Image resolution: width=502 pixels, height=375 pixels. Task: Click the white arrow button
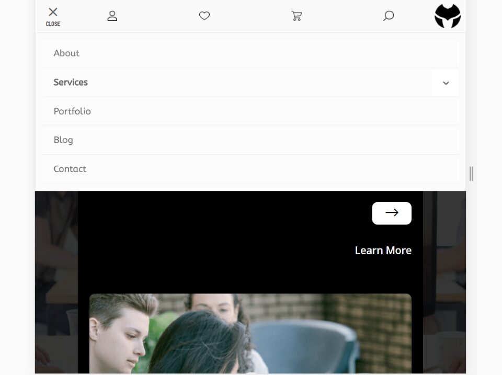coord(392,213)
